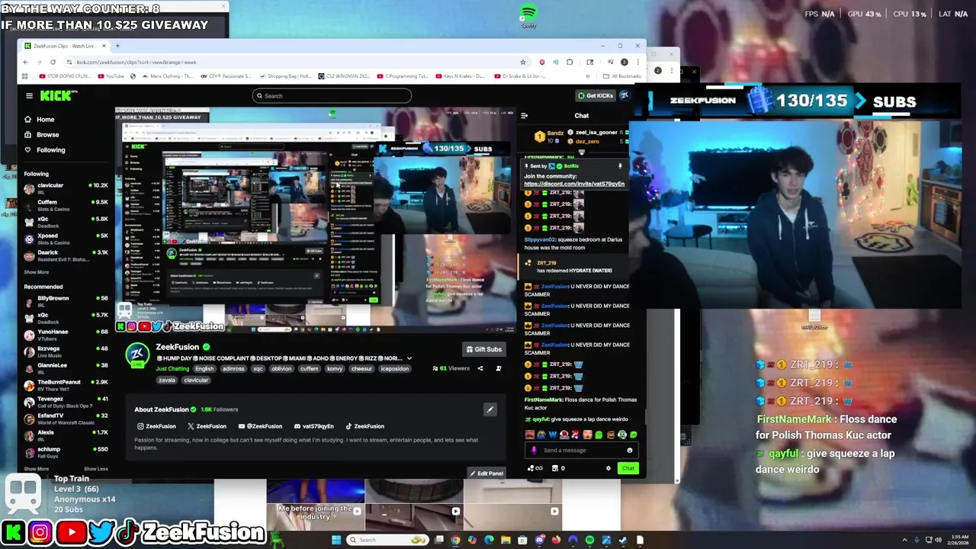976x549 pixels.
Task: Open the profile avatar beside Get KICKs
Action: pyautogui.click(x=624, y=95)
